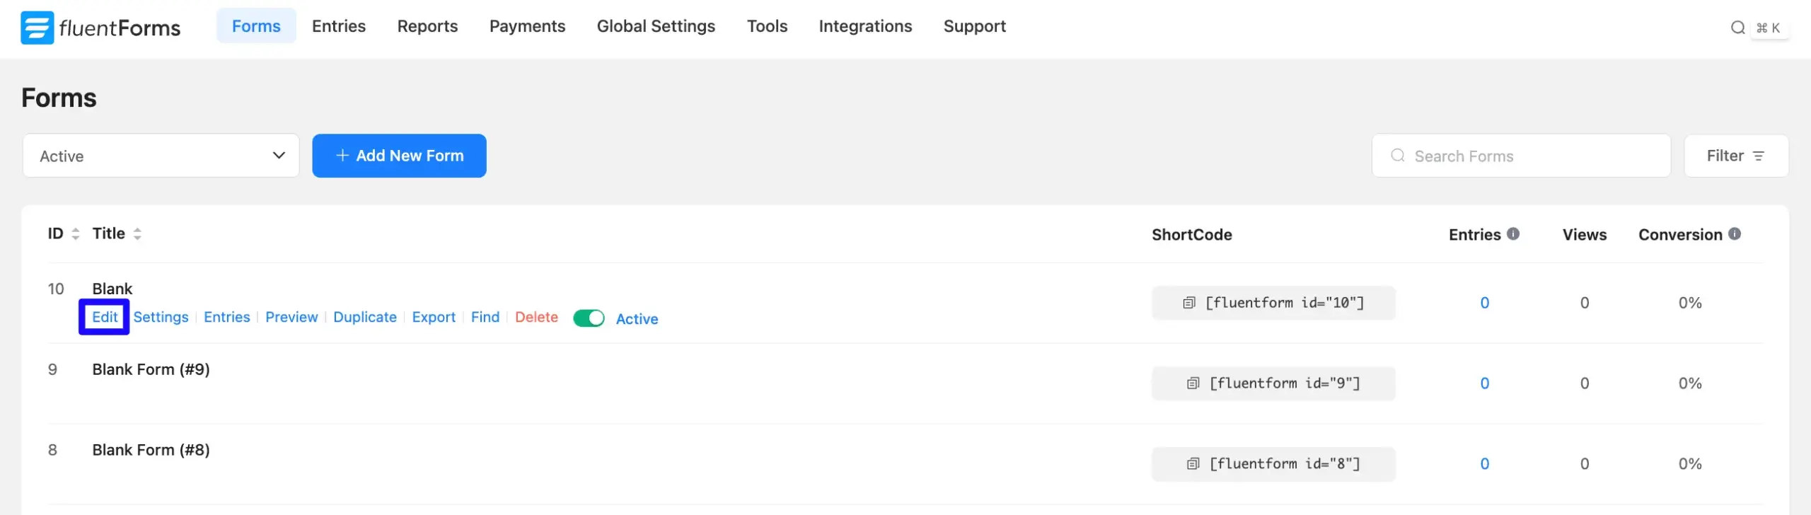Click Edit link for Blank form
Viewport: 1811px width, 515px height.
pyautogui.click(x=105, y=317)
